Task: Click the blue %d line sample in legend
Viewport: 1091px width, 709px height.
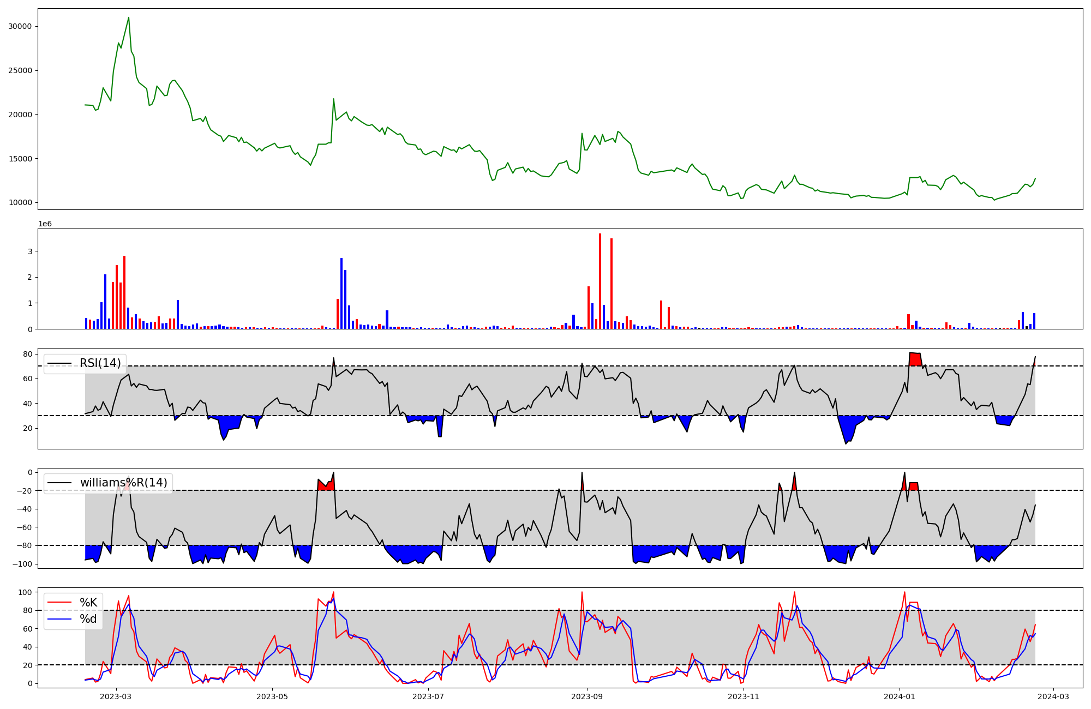Action: tap(59, 619)
